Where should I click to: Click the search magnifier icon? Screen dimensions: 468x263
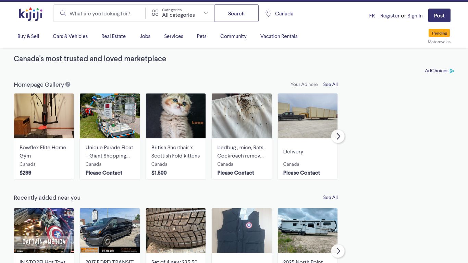coord(63,13)
